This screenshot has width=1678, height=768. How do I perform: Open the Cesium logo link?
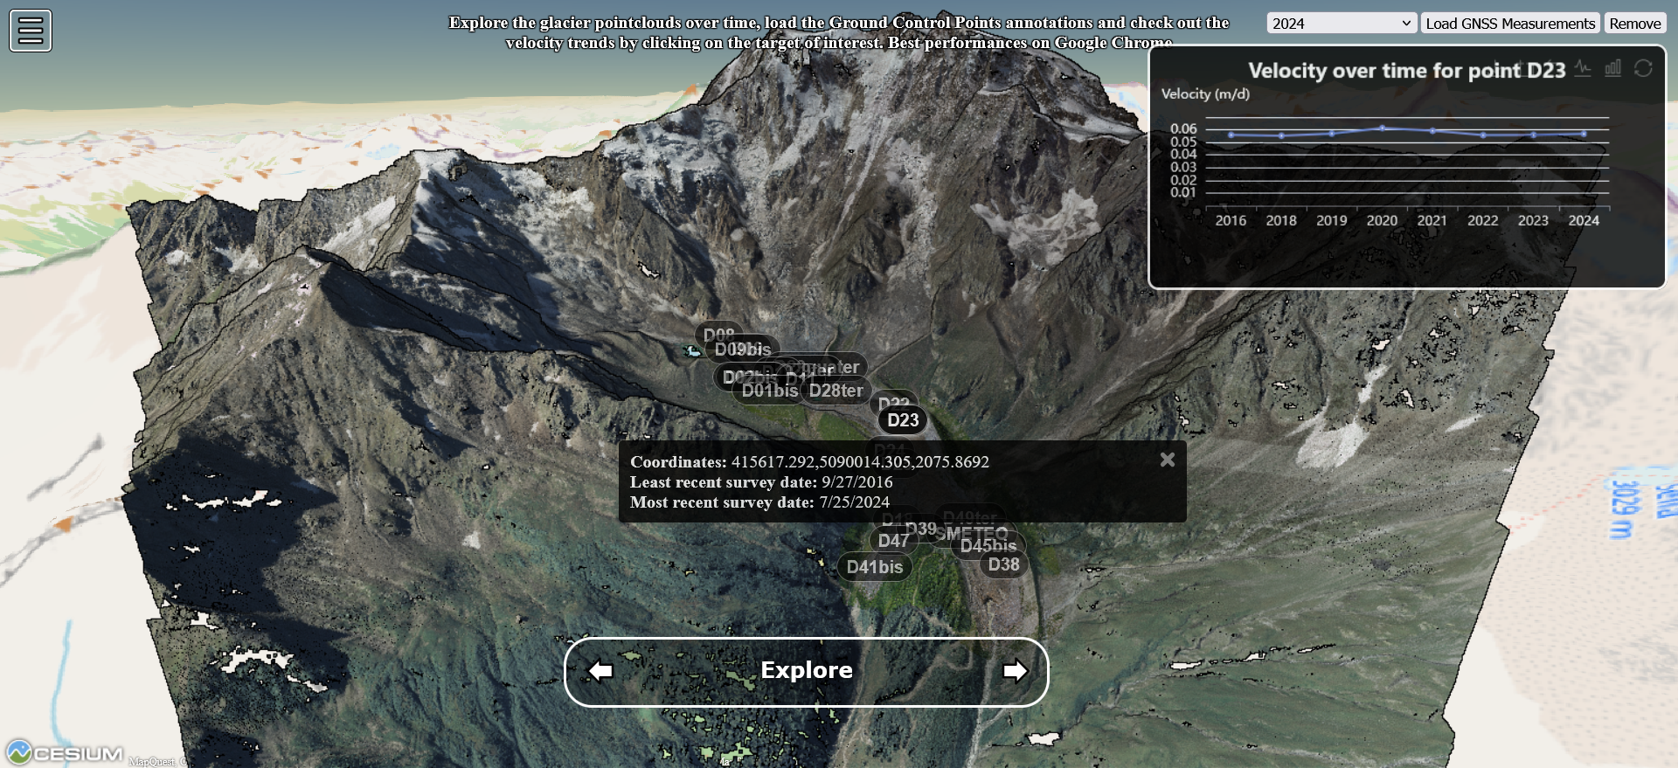(66, 752)
